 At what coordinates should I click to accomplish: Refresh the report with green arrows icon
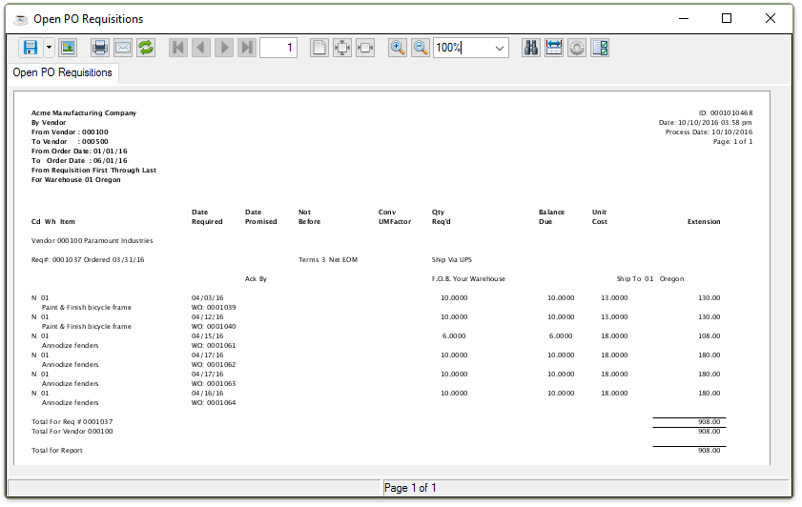[146, 48]
